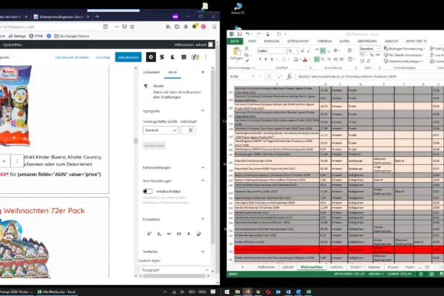
Task: Click Excel insert function fx icon
Action: click(289, 76)
